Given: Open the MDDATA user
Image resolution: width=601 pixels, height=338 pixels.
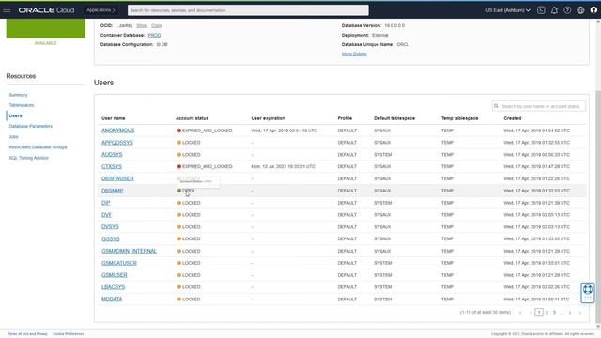Looking at the screenshot, I should coord(112,299).
